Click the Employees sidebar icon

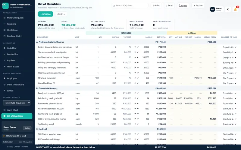pos(5,78)
